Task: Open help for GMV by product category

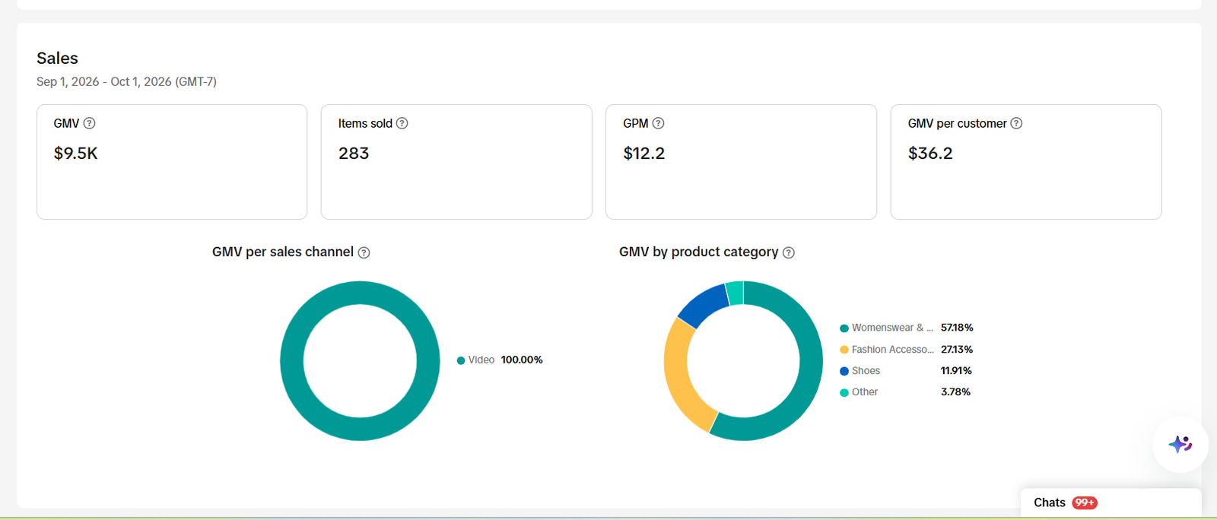Action: pos(789,252)
